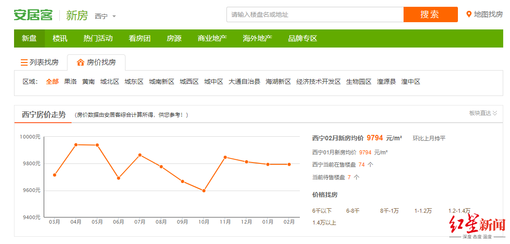This screenshot has width=510, height=244.
Task: Click 7 待售楼盘 count link
Action: (x=349, y=177)
